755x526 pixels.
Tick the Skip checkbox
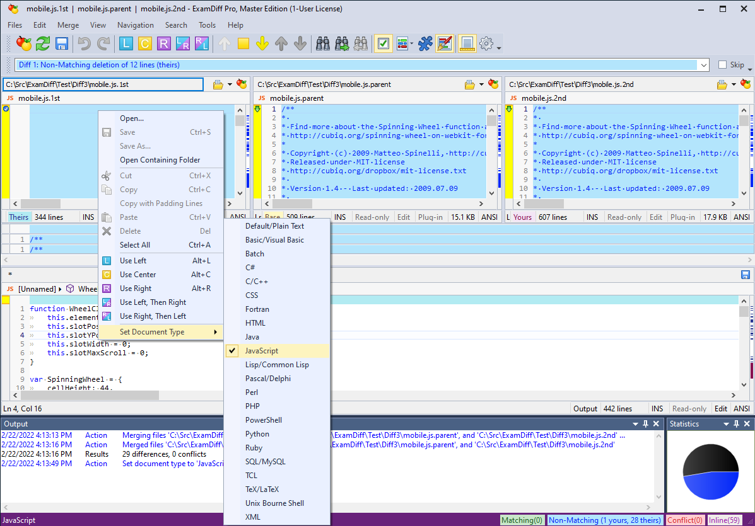click(x=722, y=65)
